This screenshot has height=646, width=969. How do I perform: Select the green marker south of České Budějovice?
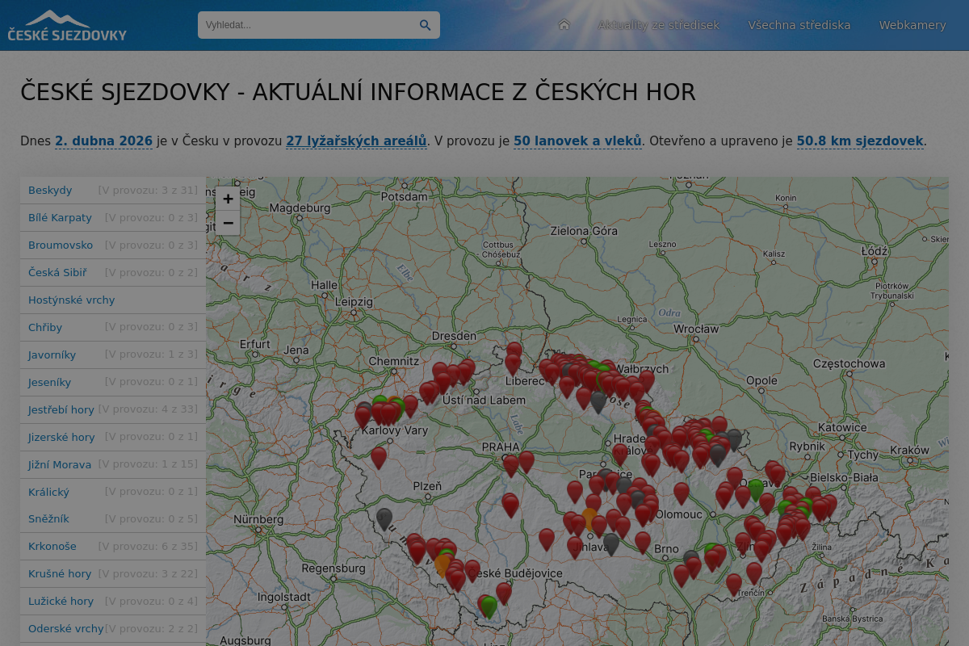tap(489, 606)
